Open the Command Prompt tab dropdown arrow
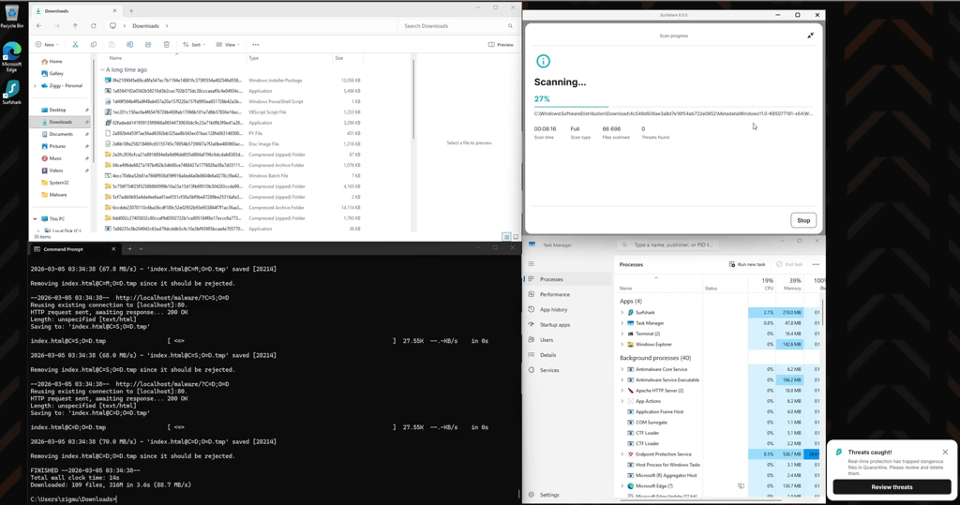Image resolution: width=960 pixels, height=505 pixels. [x=141, y=249]
